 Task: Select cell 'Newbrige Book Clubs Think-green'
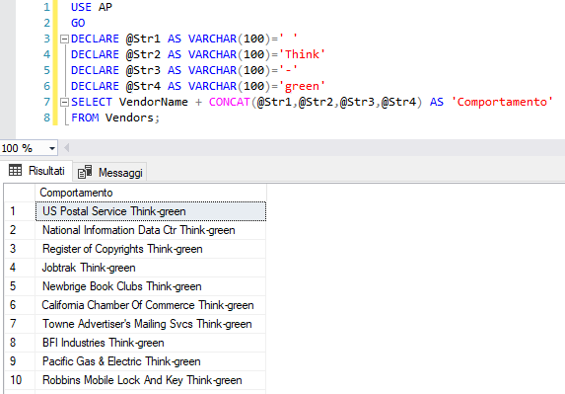tap(151, 286)
